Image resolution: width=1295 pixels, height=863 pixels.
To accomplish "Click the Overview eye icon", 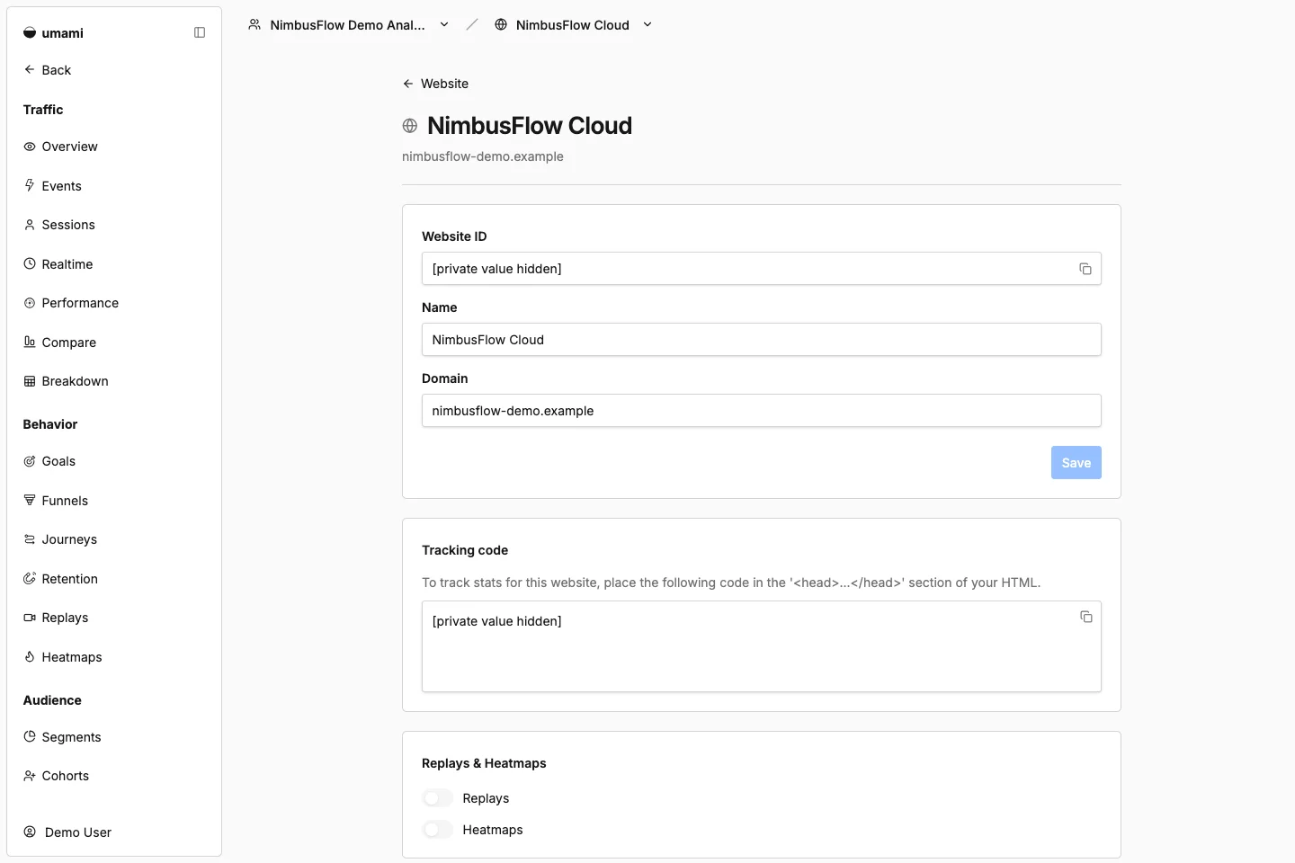I will coord(30,147).
